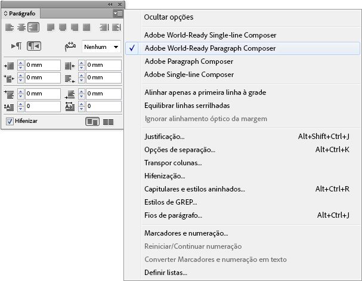Image resolution: width=362 pixels, height=281 pixels.
Task: Focus the drop cap characters field
Action: click(104, 106)
